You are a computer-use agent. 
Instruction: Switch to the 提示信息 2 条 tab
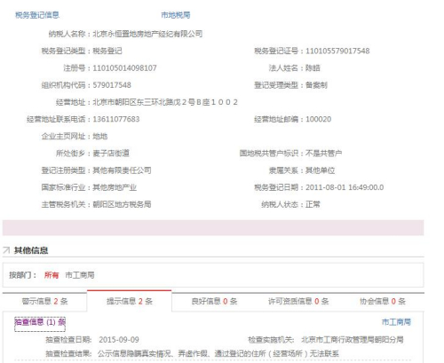click(130, 301)
